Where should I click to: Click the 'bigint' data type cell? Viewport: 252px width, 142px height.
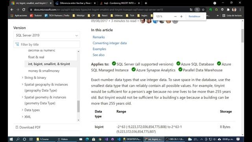99,127
